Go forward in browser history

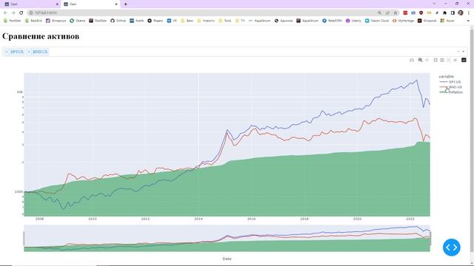point(13,13)
